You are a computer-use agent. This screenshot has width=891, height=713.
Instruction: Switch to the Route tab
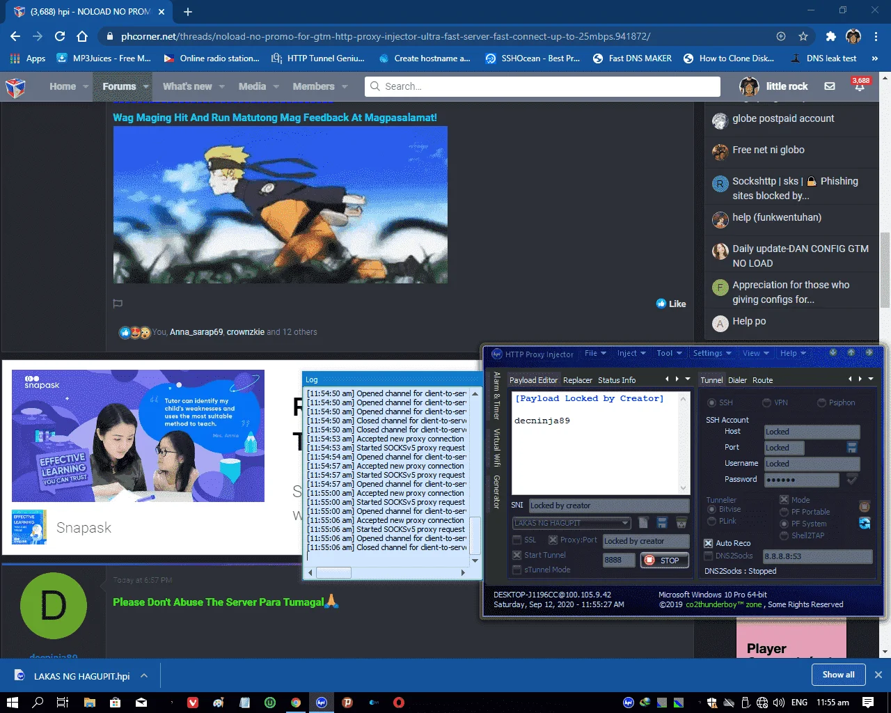(763, 380)
